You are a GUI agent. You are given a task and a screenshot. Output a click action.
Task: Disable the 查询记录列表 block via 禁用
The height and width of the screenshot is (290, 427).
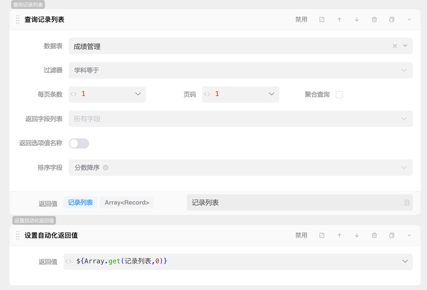(301, 20)
